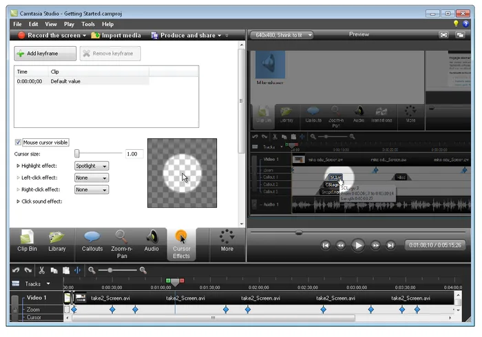This screenshot has height=337, width=482.
Task: Click the Cursor size slider handle
Action: point(77,153)
